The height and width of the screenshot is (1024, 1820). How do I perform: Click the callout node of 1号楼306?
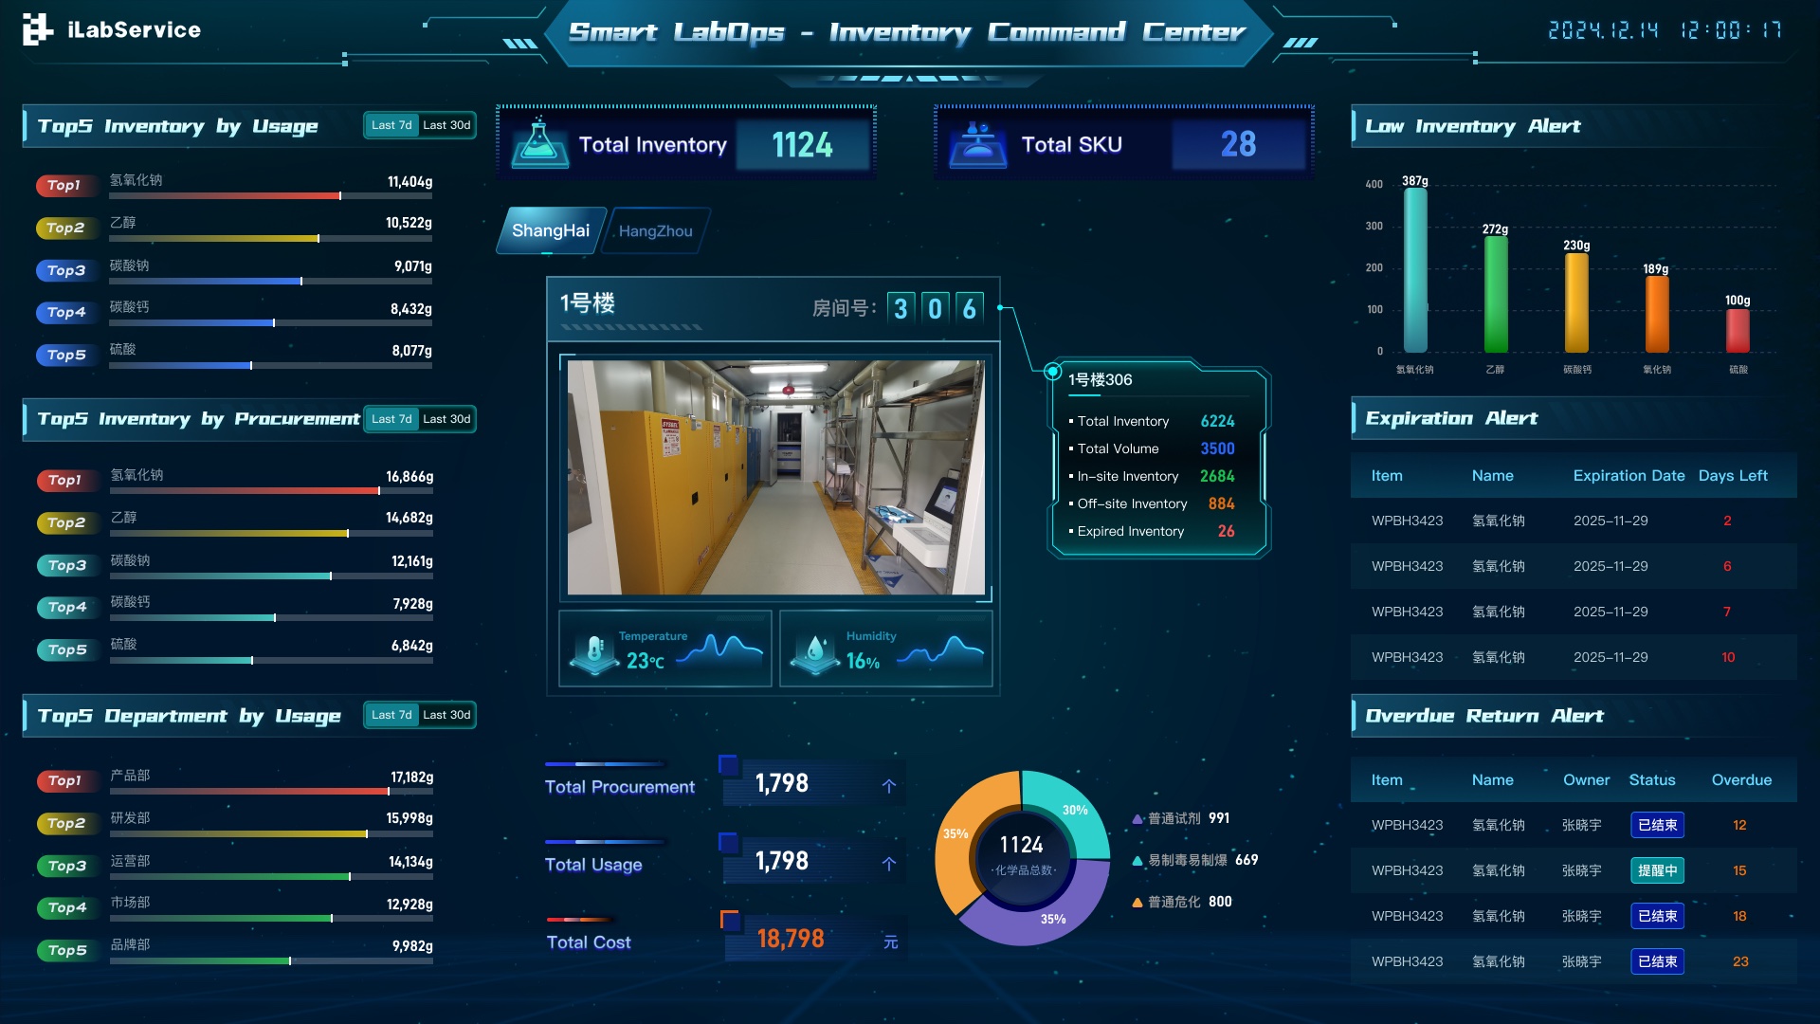[1052, 372]
